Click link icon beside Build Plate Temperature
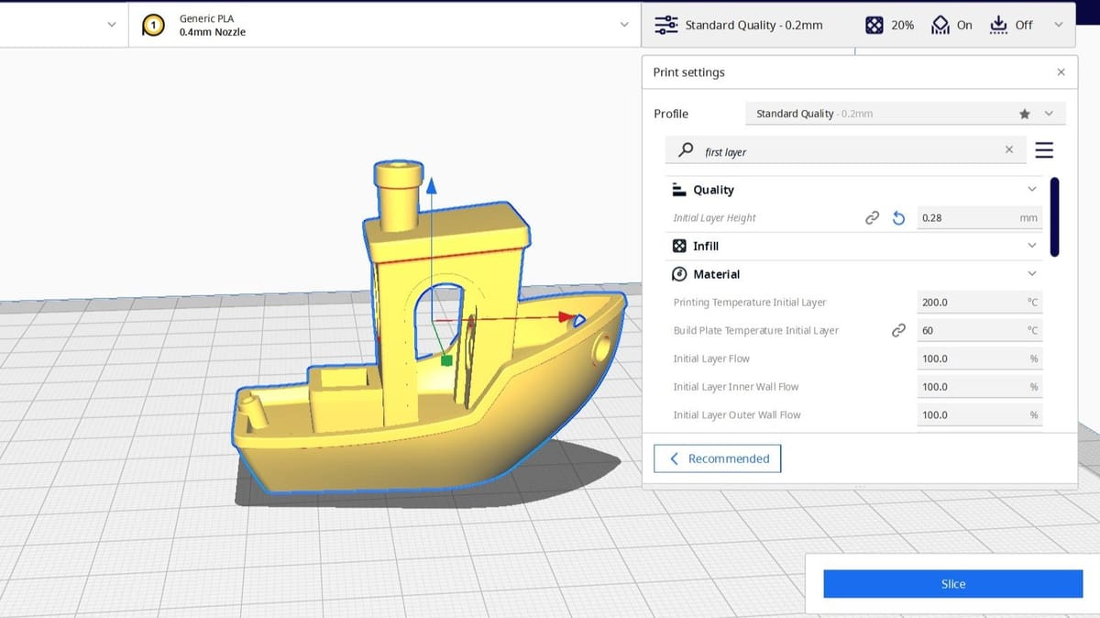This screenshot has height=618, width=1100. coord(898,330)
